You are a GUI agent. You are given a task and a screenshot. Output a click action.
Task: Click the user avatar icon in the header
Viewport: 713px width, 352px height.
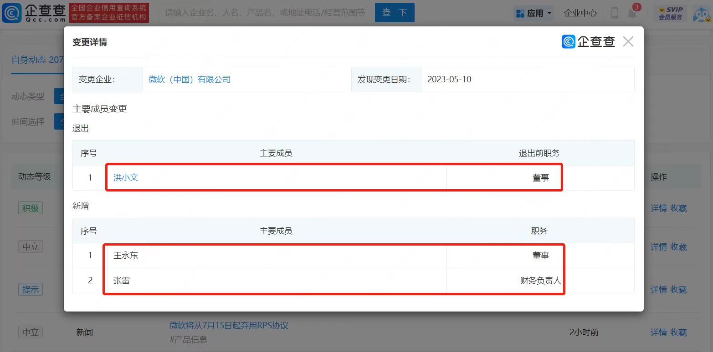tap(702, 13)
